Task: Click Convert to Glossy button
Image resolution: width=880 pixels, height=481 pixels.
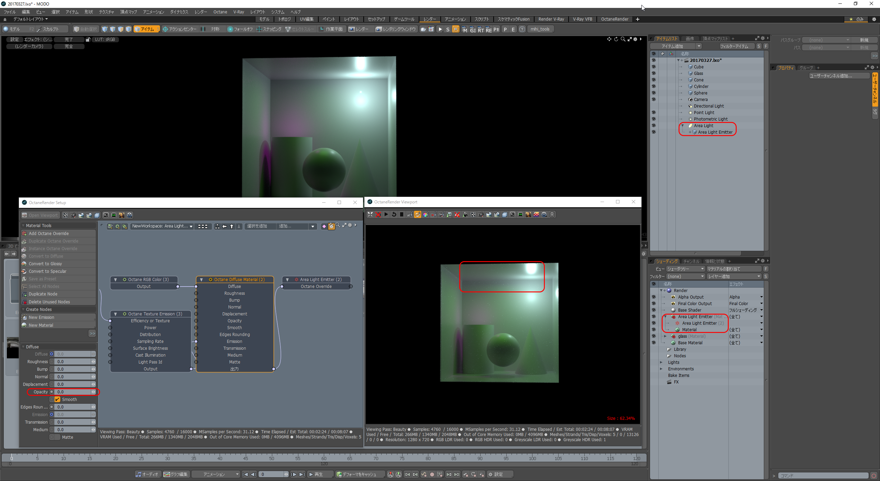Action: pyautogui.click(x=45, y=264)
